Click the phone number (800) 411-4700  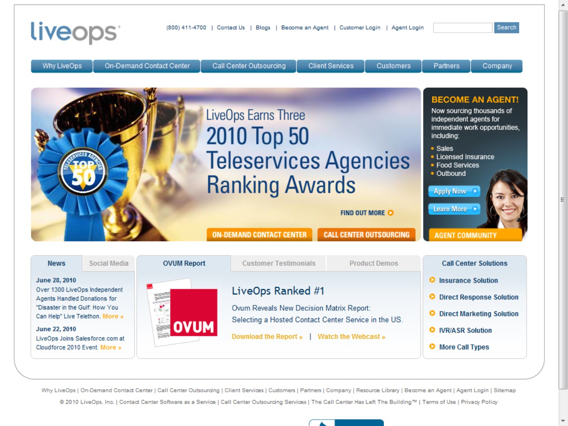[x=186, y=28]
